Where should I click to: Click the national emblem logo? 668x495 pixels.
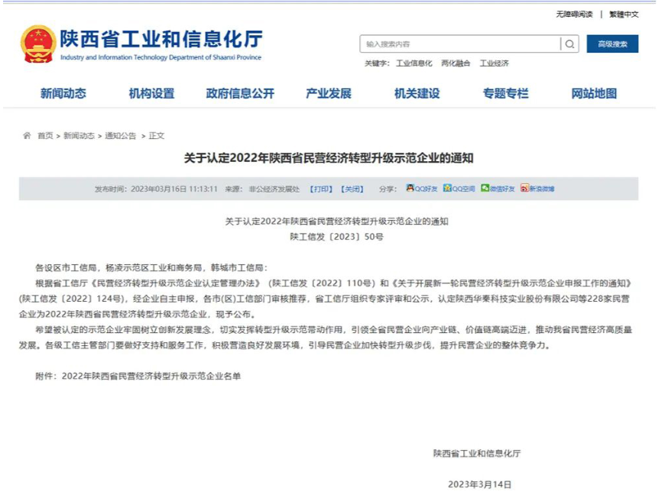(38, 44)
